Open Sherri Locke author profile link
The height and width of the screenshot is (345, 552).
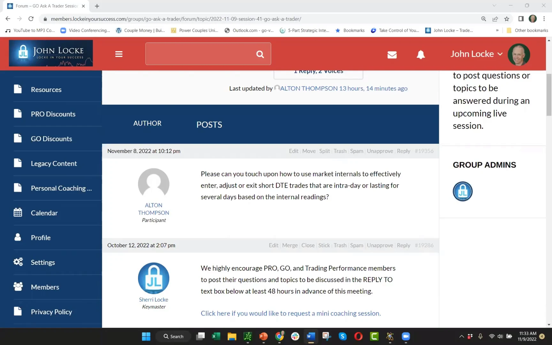154,300
